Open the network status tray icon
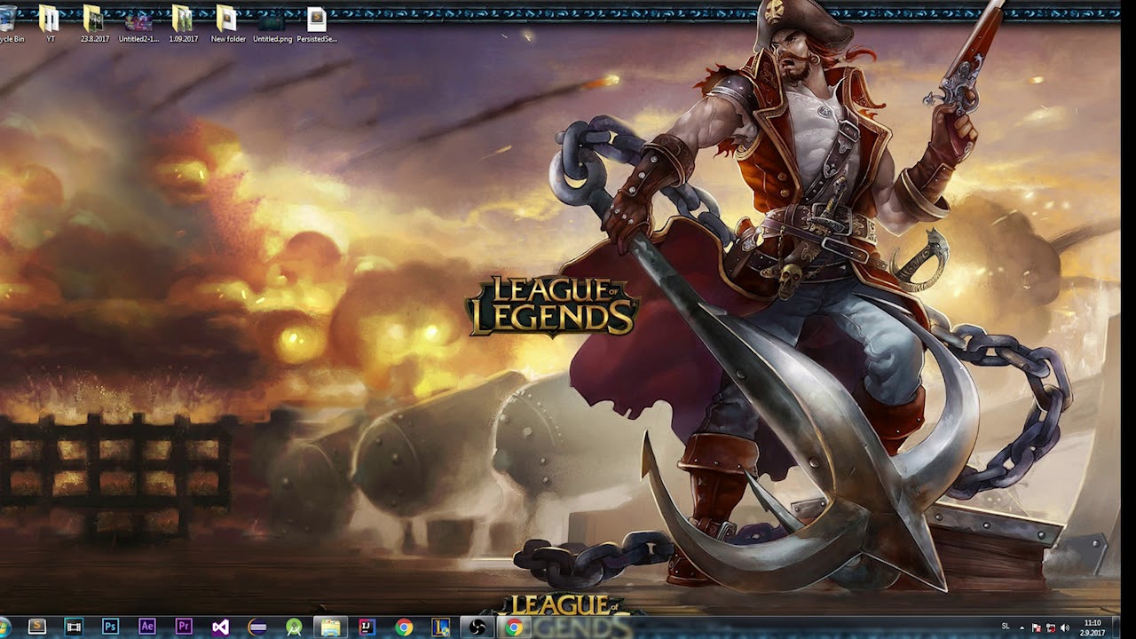 click(1050, 627)
